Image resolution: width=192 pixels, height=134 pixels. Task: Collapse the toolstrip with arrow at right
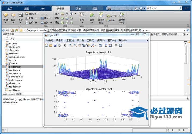click(188, 25)
